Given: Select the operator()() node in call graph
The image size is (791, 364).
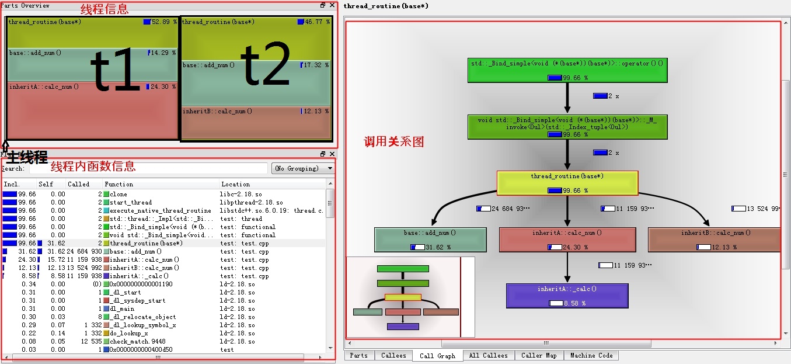Looking at the screenshot, I should (x=567, y=70).
